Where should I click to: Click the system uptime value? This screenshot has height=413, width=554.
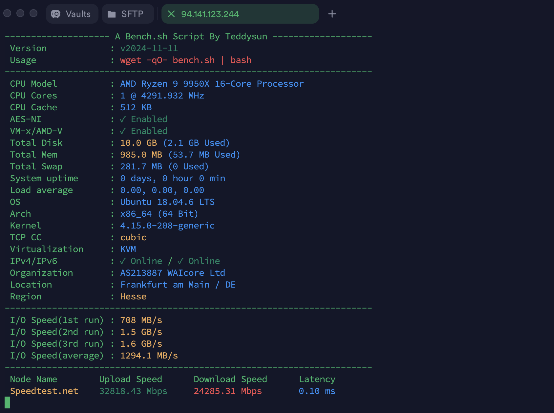(173, 178)
